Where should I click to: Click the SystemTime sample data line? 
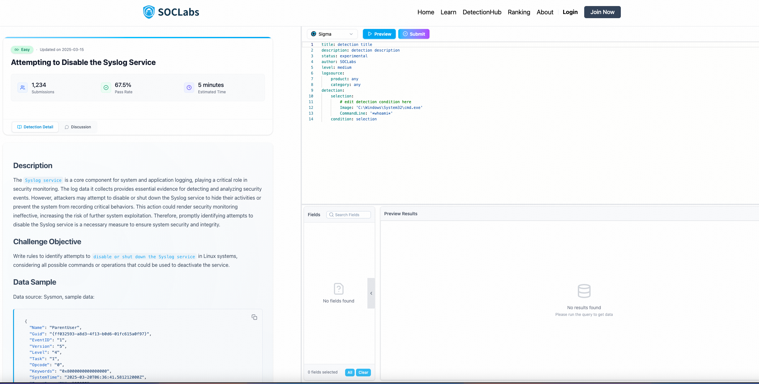(88, 377)
